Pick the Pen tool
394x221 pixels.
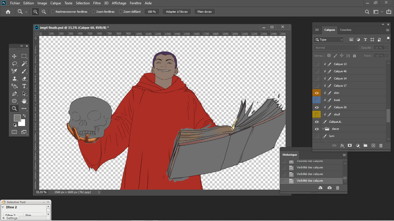coord(14,94)
